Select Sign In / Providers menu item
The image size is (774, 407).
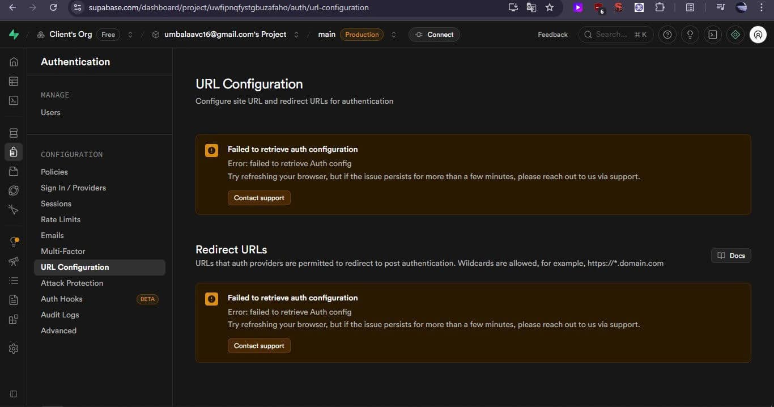click(73, 188)
